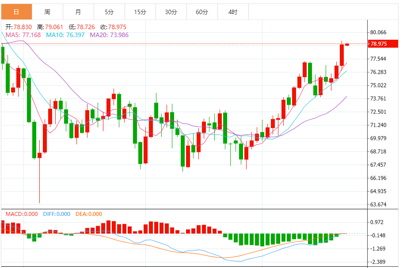Viewport: 403px width, 268px height.
Task: Click the DIFF:0.000 label
Action: [57, 214]
